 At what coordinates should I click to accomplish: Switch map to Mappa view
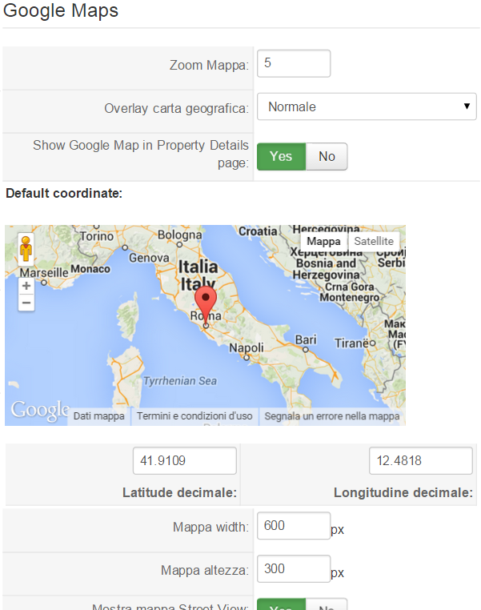pyautogui.click(x=323, y=241)
